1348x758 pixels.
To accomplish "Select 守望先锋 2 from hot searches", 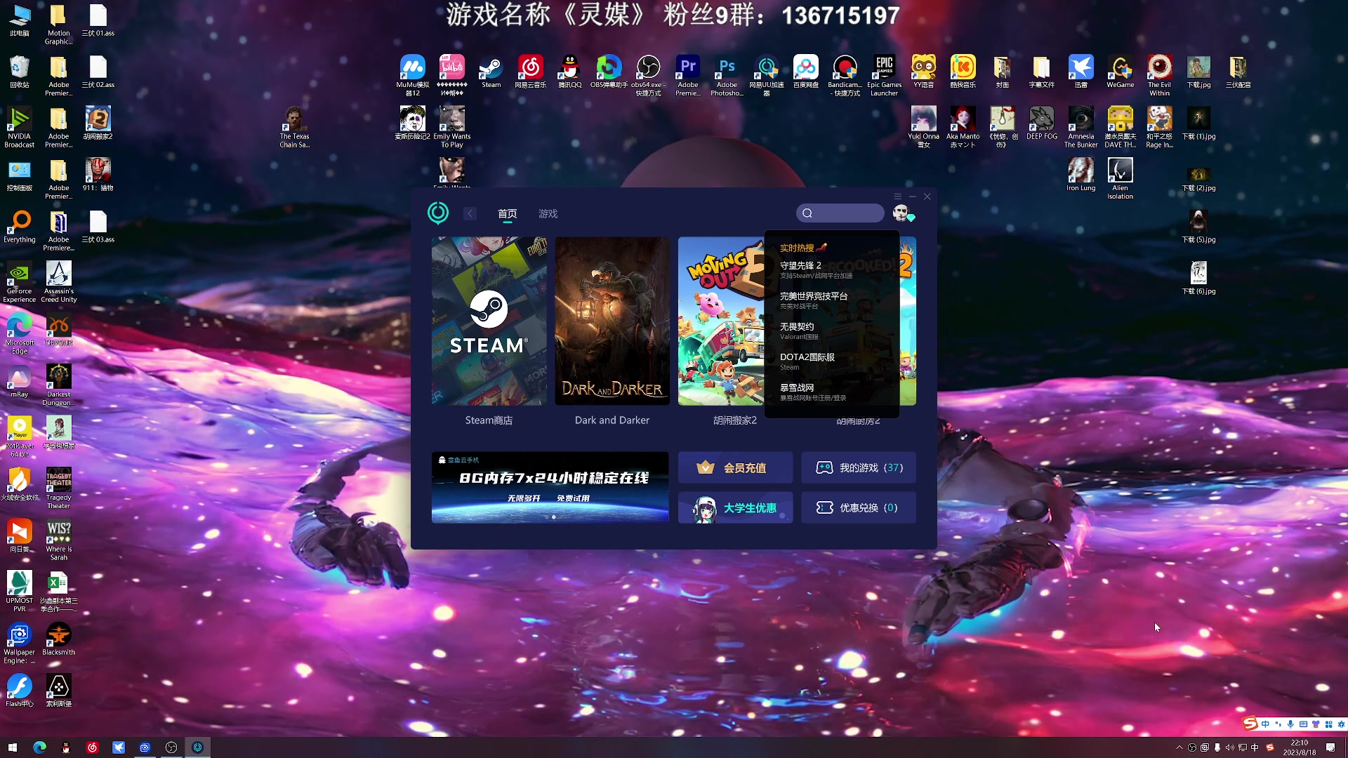I will point(800,266).
